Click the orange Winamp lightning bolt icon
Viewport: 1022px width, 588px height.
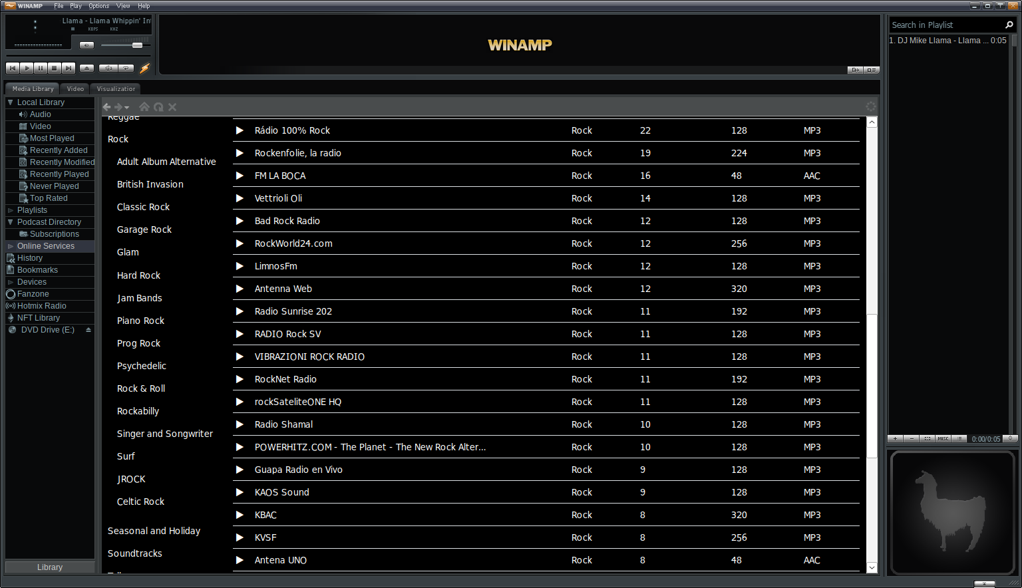click(144, 68)
